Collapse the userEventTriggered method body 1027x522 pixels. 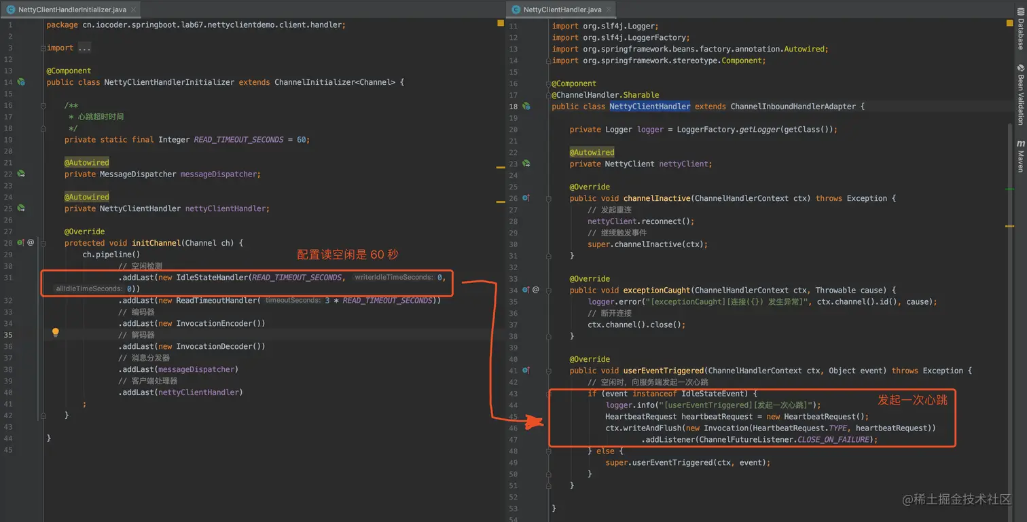549,371
